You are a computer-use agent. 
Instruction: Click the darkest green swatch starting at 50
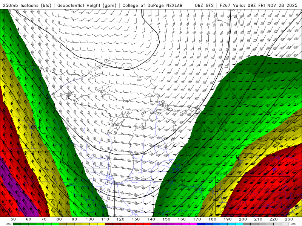(x=17, y=224)
